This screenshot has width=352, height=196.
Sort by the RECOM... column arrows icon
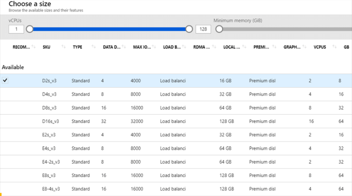(x=34, y=47)
